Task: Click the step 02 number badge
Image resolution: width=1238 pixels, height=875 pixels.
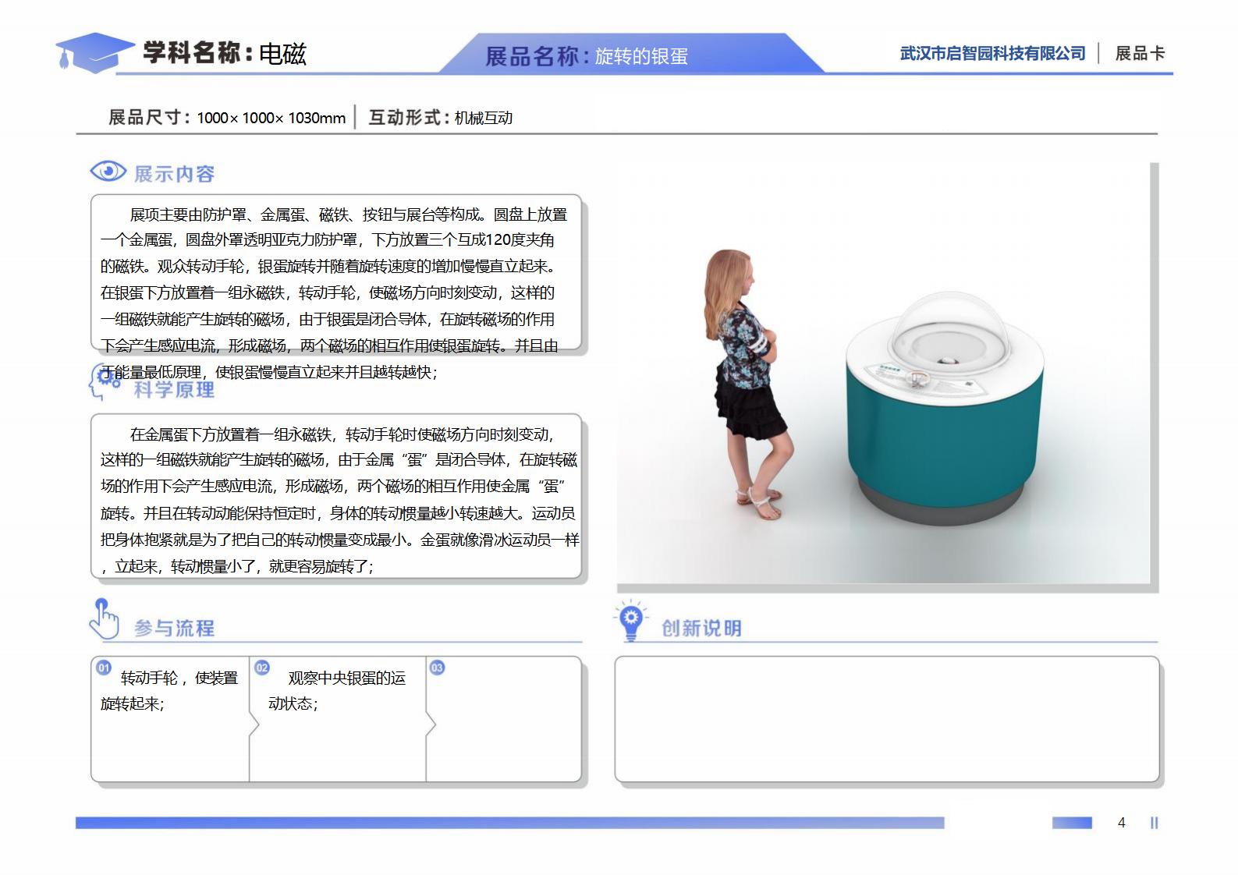Action: 262,668
